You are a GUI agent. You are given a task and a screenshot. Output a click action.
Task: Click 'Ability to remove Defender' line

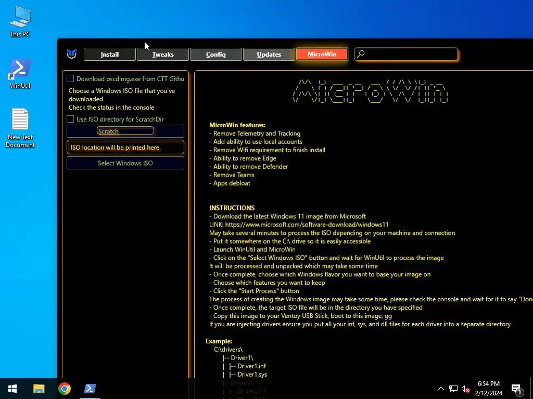(248, 167)
